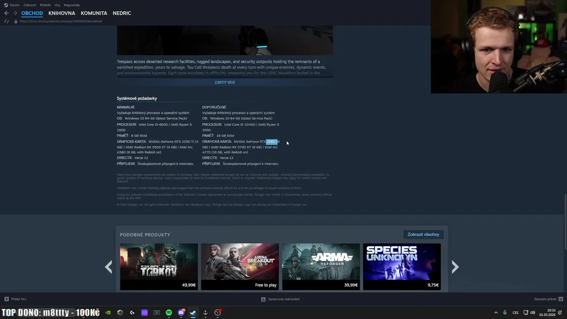Open Arma Reforger product card
Screen dimensions: 567x319
coord(321,266)
